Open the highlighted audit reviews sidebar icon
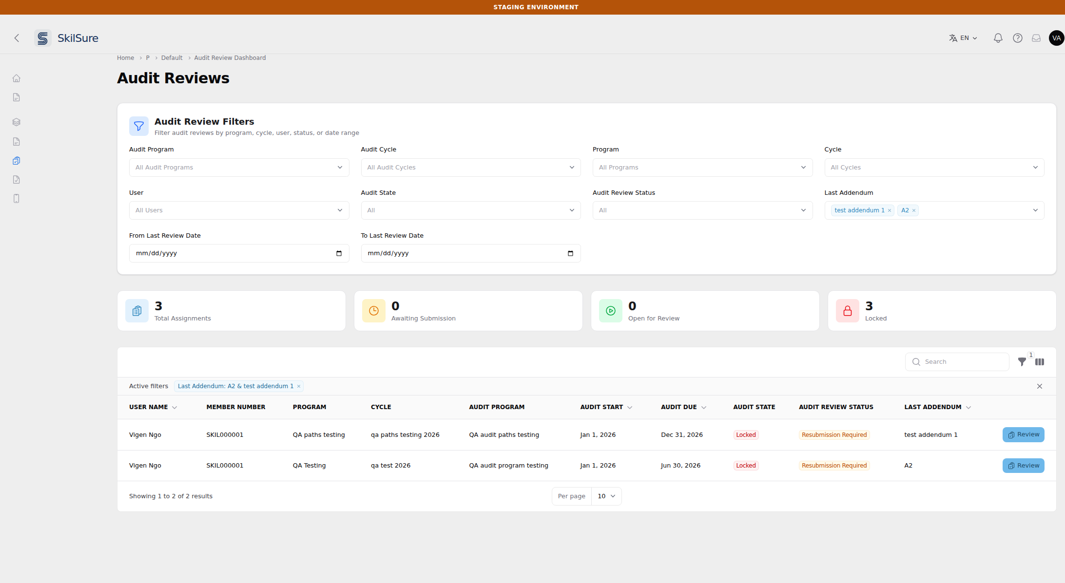 [x=16, y=161]
